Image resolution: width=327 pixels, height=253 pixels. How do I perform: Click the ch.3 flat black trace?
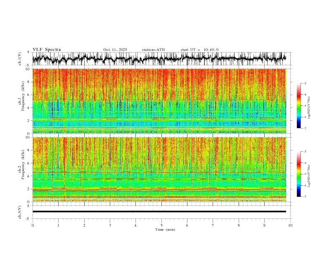(x=159, y=212)
